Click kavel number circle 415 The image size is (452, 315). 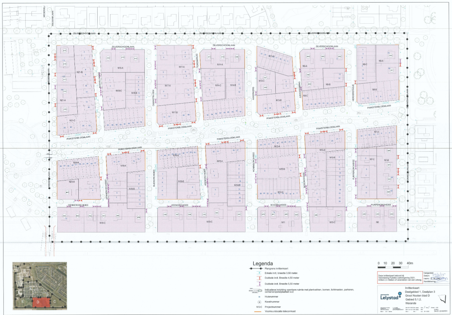[65, 51]
